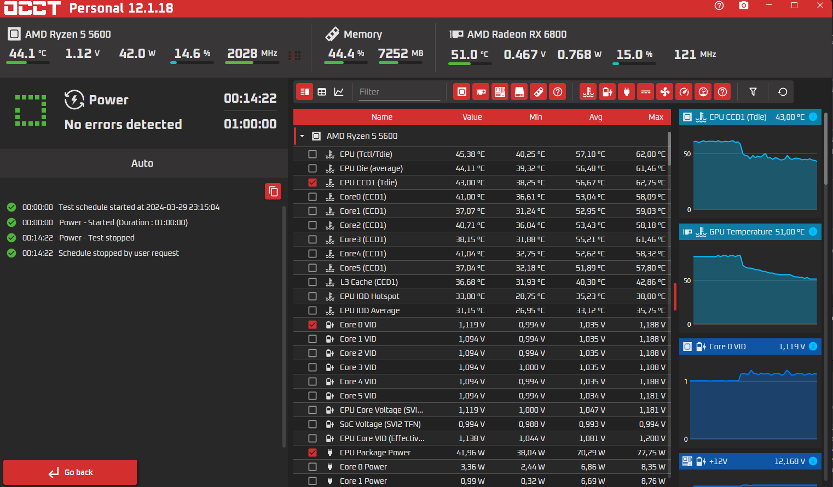Screen dimensions: 833x487
Task: Click the 'Power - Test stopped' log entry
Action: point(96,238)
